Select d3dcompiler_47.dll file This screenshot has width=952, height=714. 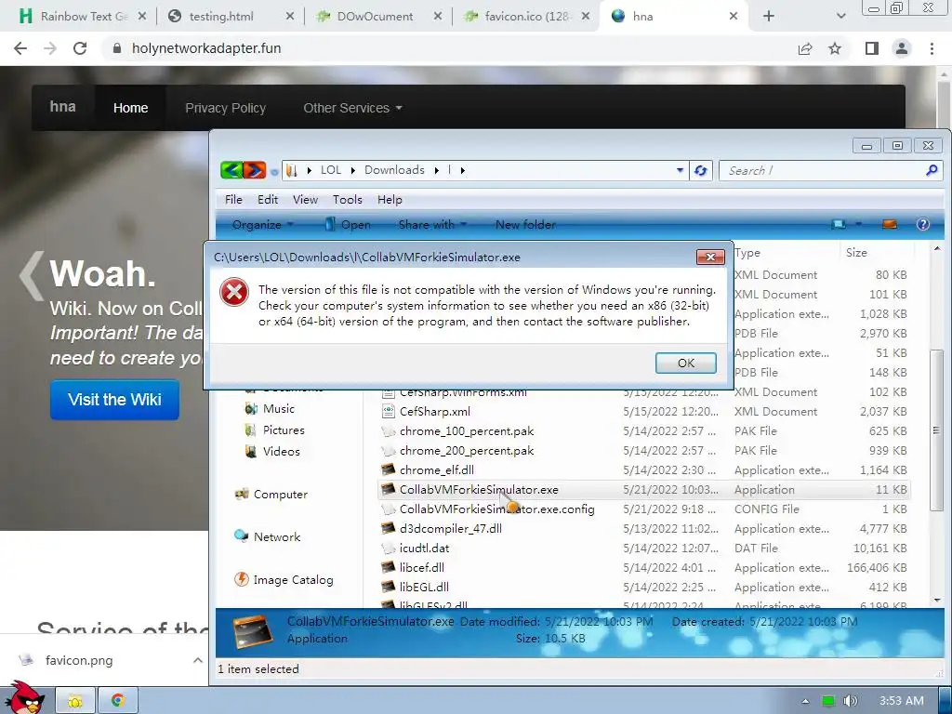click(451, 528)
